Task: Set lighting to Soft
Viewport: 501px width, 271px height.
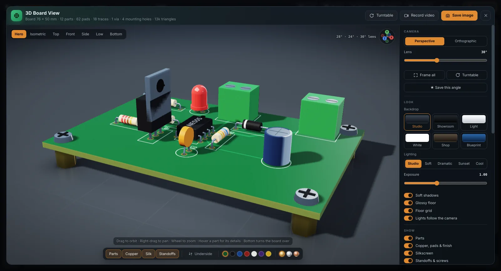Action: 428,164
